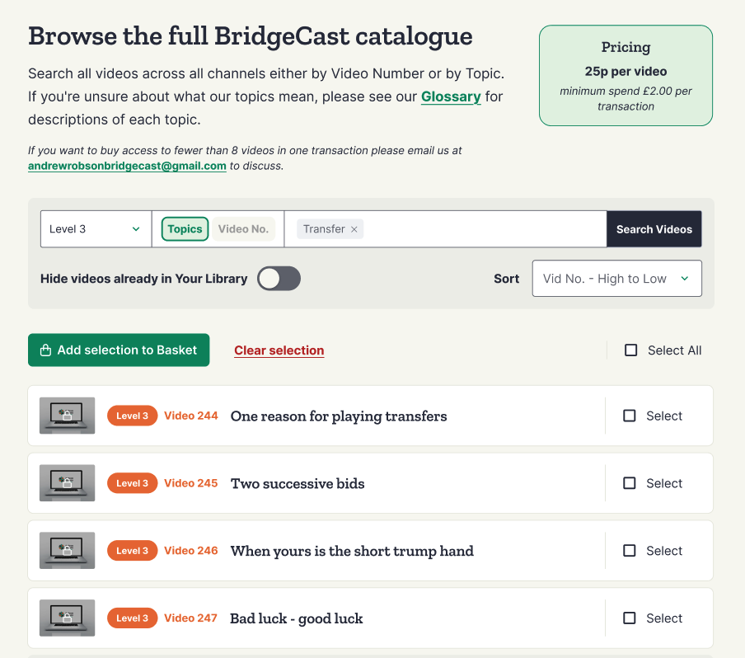Select Video 244 checkbox
The width and height of the screenshot is (745, 658).
629,416
